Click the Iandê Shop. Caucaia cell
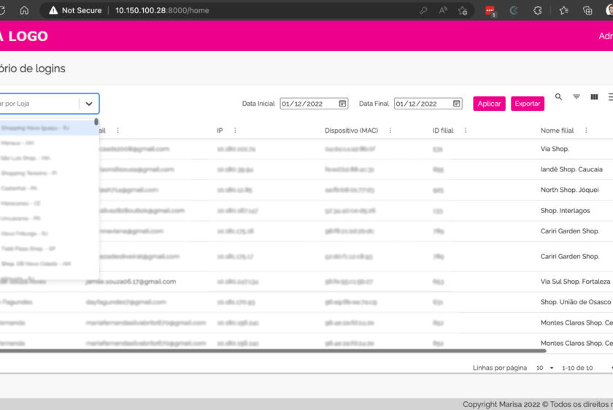Image resolution: width=613 pixels, height=410 pixels. 571,170
